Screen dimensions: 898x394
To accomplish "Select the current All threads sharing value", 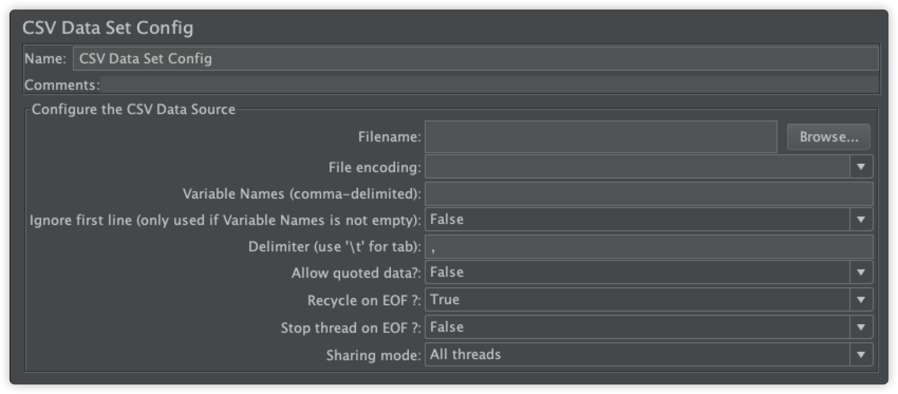I will point(465,355).
